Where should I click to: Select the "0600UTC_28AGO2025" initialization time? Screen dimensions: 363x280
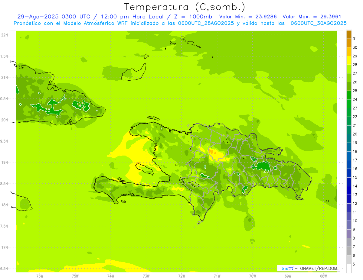click(206, 23)
